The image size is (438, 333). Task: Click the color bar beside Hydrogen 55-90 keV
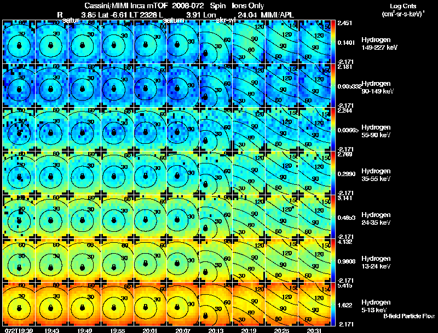coord(333,130)
